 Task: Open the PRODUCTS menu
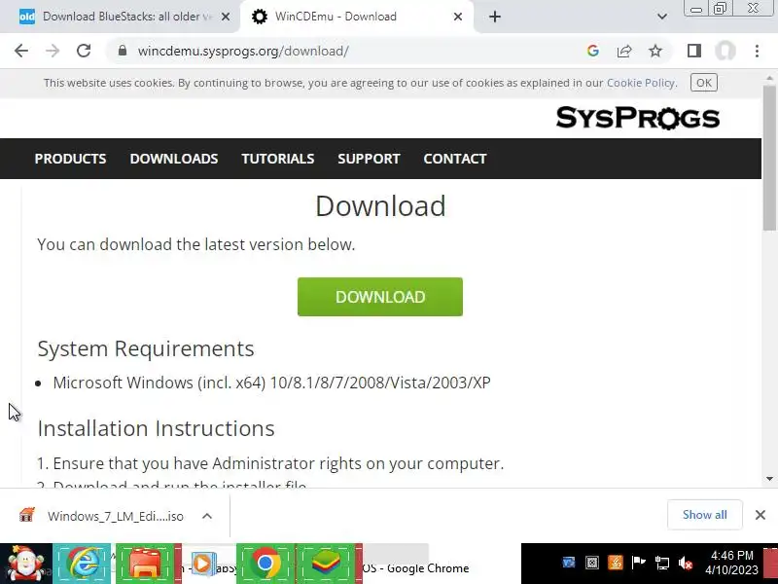click(x=70, y=159)
